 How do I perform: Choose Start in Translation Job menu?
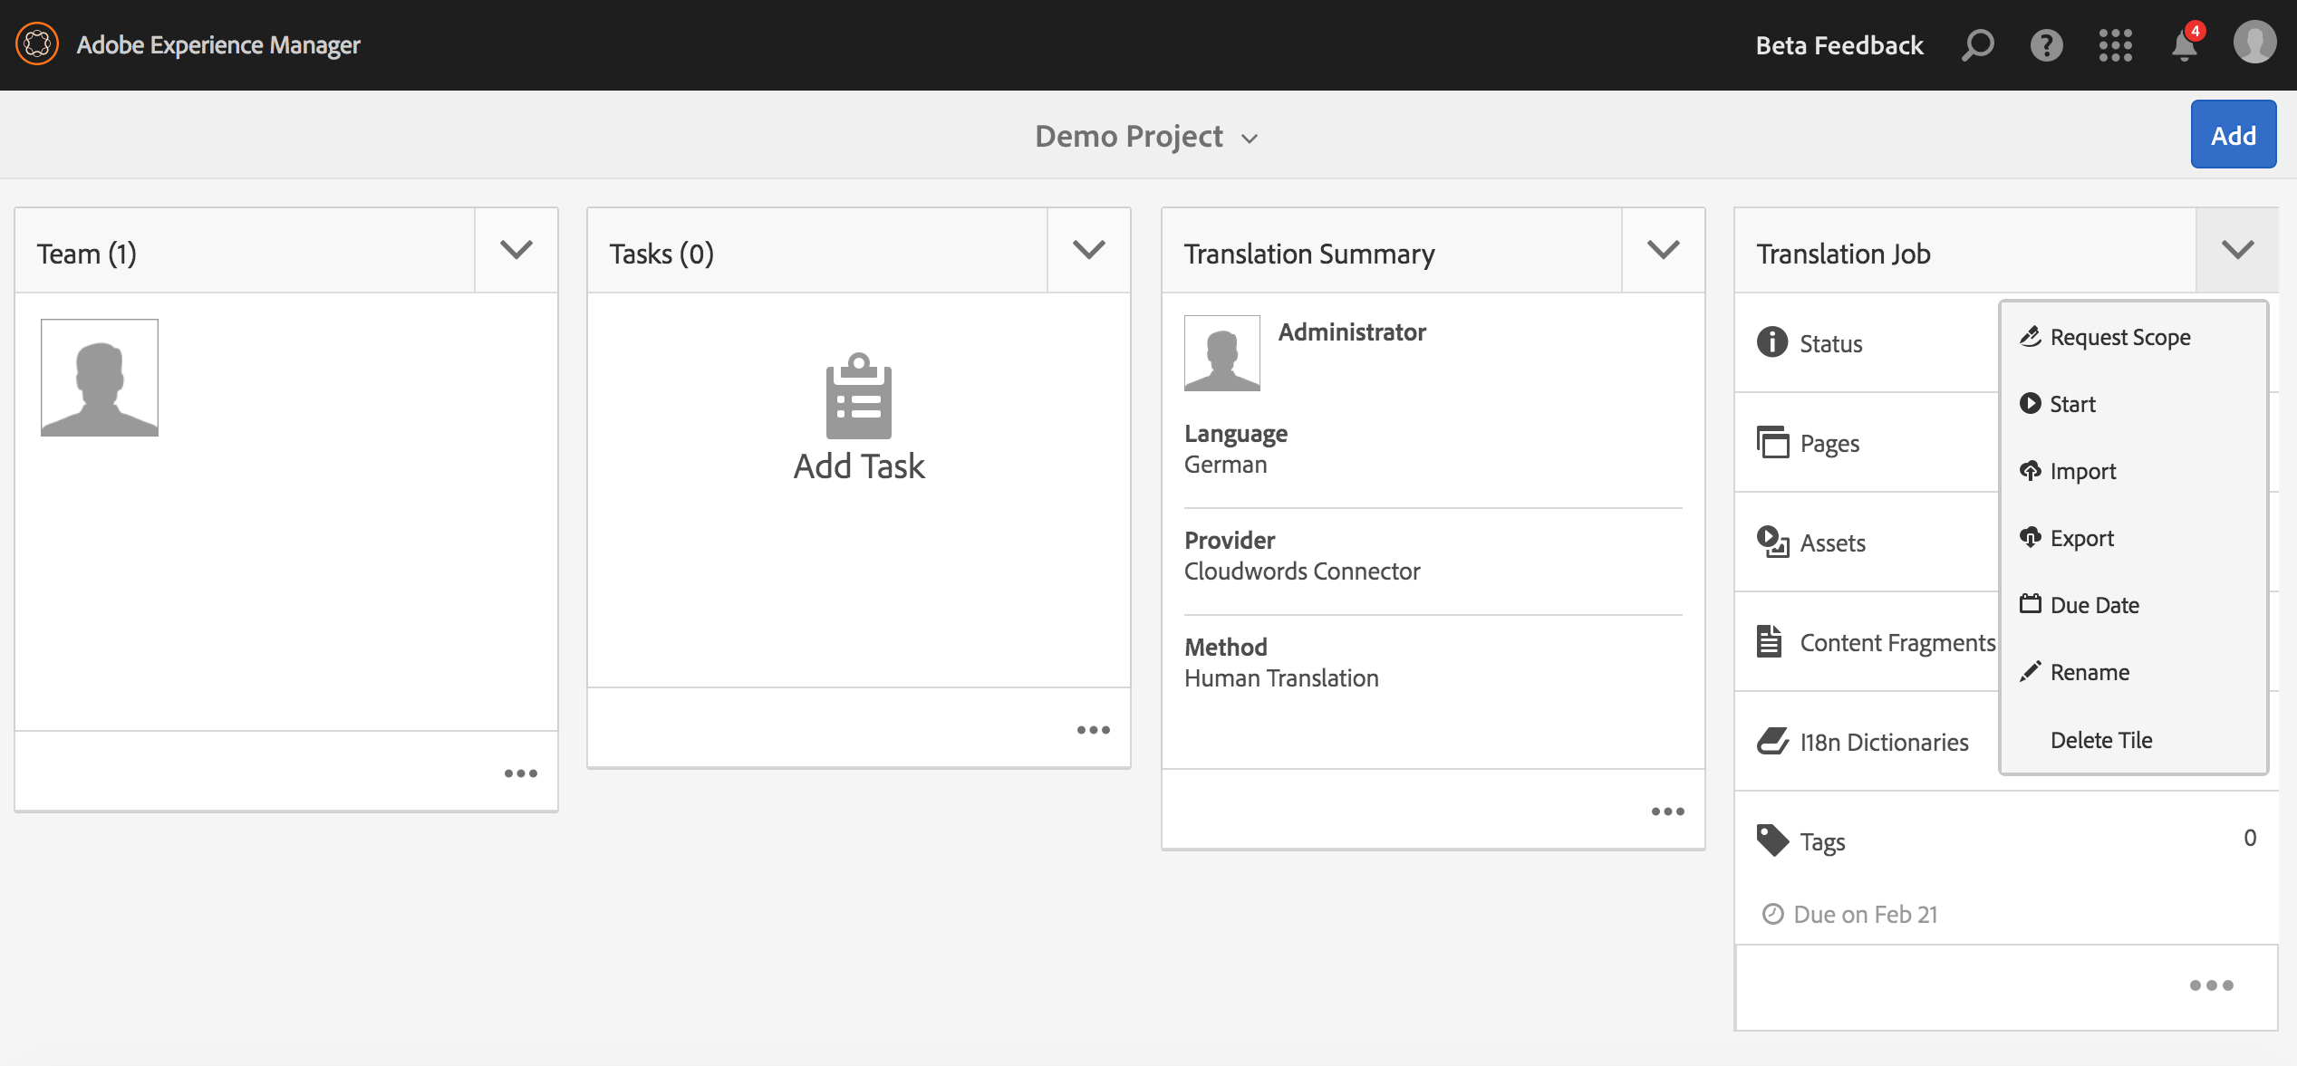coord(2072,404)
